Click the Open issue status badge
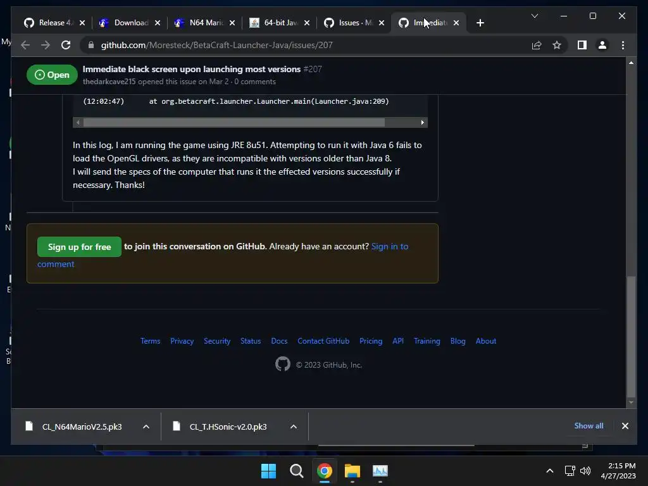The image size is (648, 486). (52, 75)
